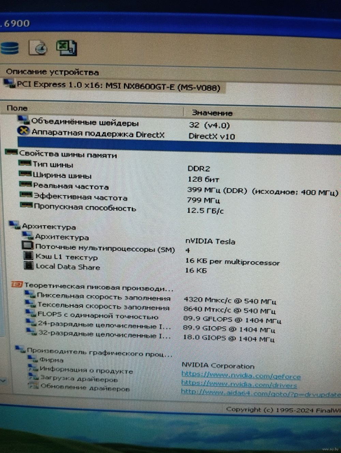Image resolution: width=341 pixels, height=453 pixels.
Task: Click the "Поле" column header
Action: (17, 108)
